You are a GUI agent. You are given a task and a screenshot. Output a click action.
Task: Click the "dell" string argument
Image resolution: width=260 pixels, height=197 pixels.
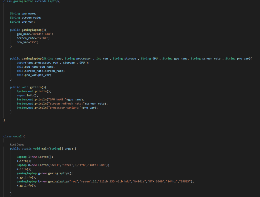pos(55,165)
